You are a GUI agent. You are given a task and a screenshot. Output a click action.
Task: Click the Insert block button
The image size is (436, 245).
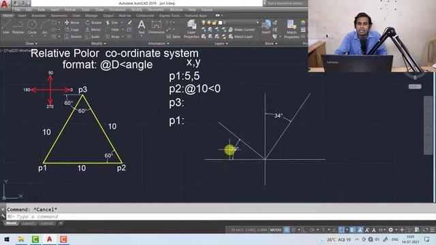(266, 27)
